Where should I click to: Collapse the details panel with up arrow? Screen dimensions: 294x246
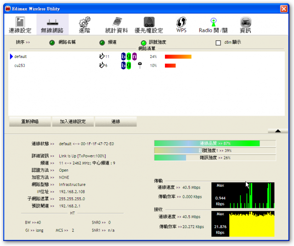[x=278, y=131]
